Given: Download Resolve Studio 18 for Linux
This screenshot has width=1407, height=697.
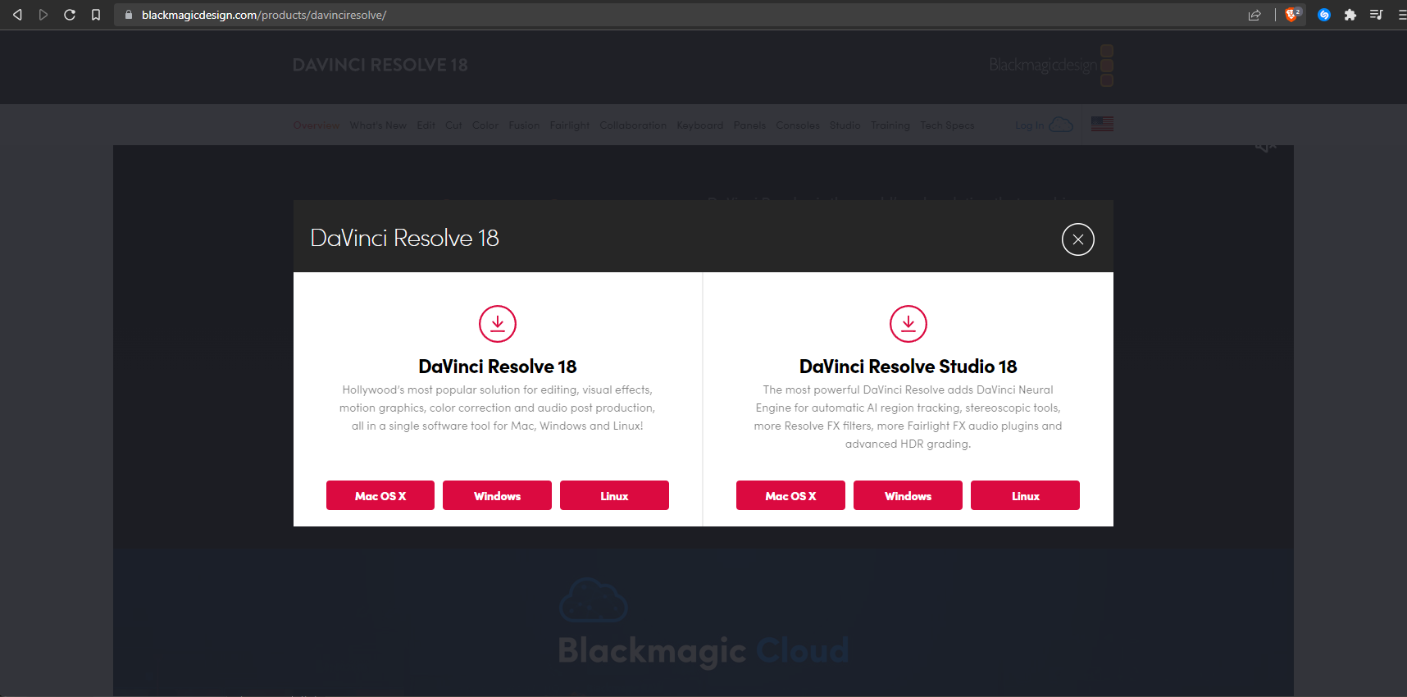Looking at the screenshot, I should pyautogui.click(x=1025, y=495).
